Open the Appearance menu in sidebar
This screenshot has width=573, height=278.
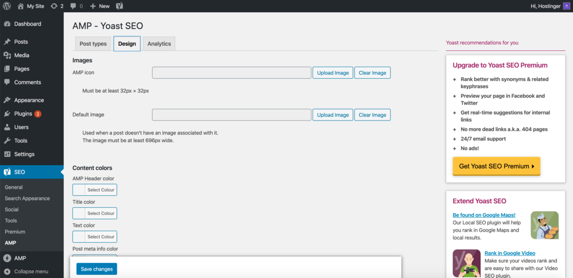(29, 100)
